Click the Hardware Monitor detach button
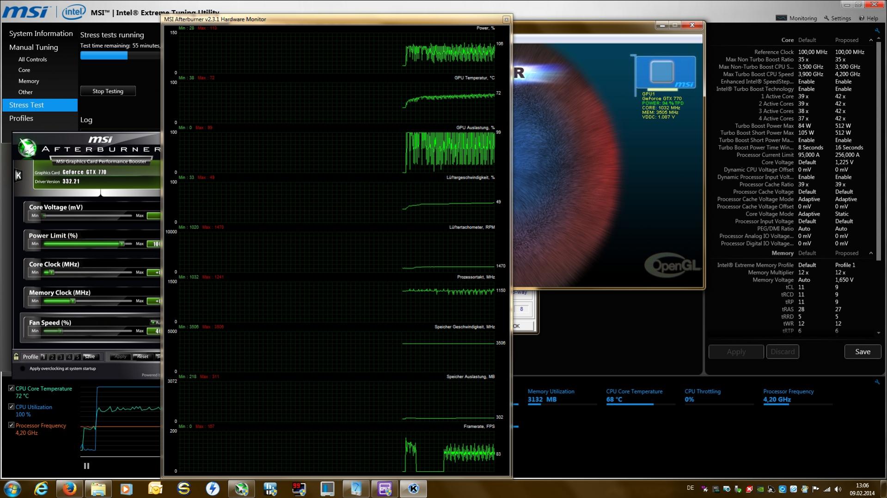 pos(506,19)
